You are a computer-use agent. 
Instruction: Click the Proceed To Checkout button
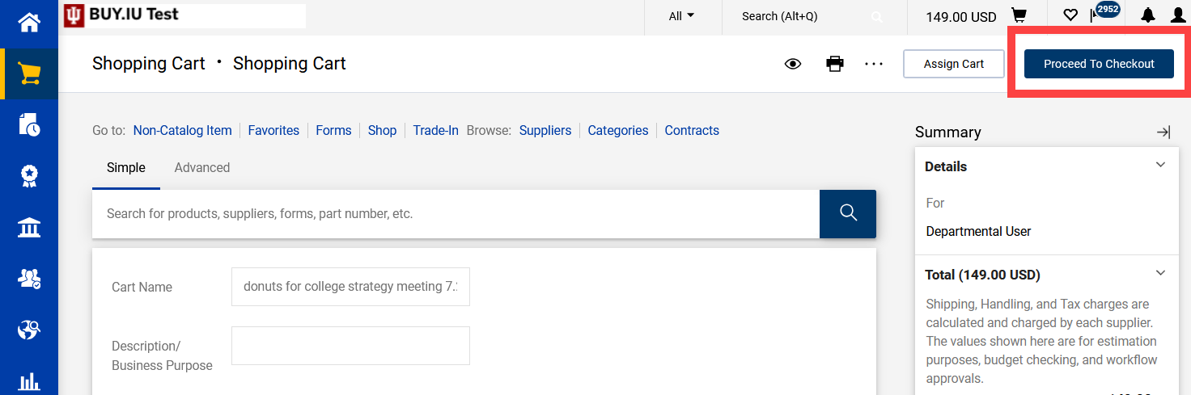[x=1099, y=64]
